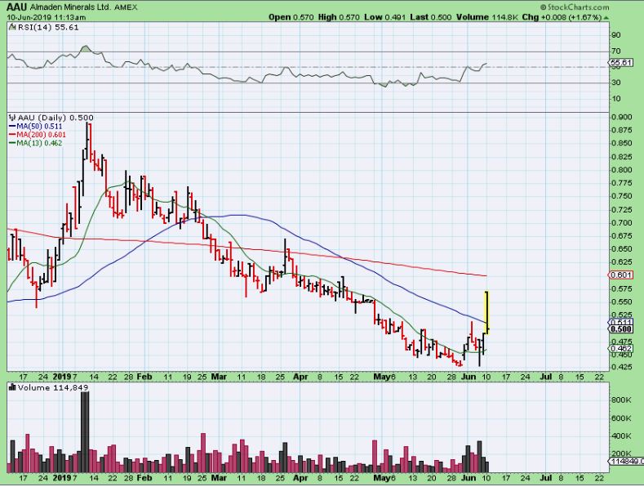This screenshot has width=644, height=487.
Task: Click the red 0.601 price tag on axis
Action: point(620,275)
